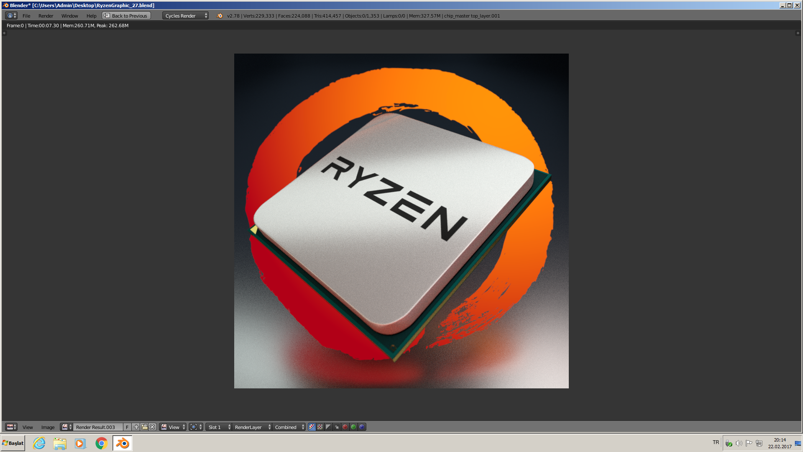
Task: Click the rendered Ryzen chip image
Action: point(401,221)
